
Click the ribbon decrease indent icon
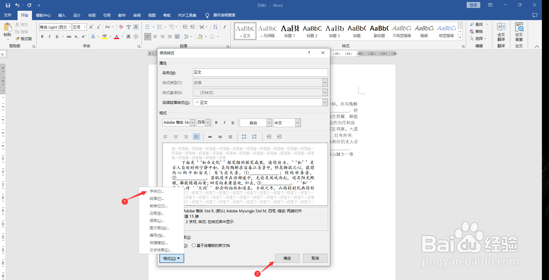click(x=185, y=27)
